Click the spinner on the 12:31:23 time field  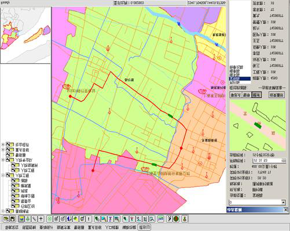(x=284, y=160)
